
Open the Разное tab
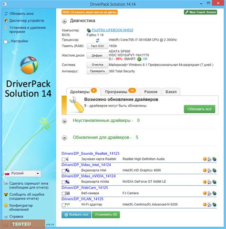151,92
